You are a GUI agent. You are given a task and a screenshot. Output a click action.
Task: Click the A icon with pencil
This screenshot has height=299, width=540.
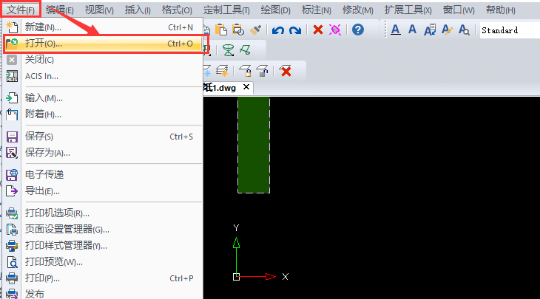coord(447,30)
